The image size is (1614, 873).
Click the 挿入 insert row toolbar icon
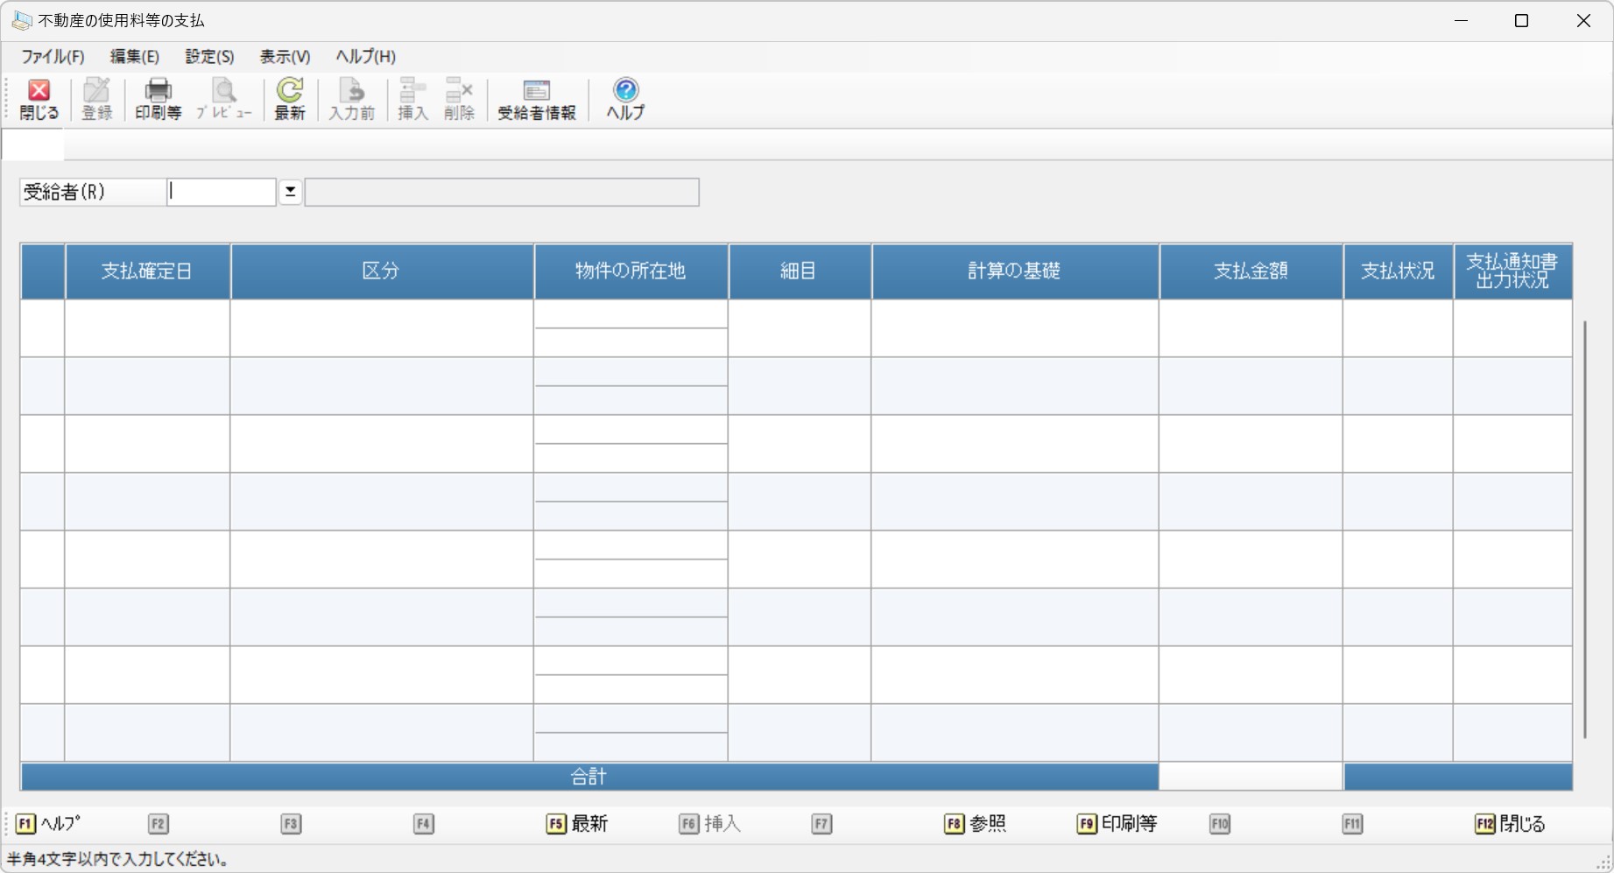pos(412,99)
